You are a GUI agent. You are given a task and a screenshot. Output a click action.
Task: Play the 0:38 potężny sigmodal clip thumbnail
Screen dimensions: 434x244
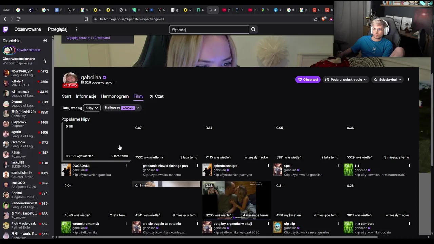(x=237, y=200)
